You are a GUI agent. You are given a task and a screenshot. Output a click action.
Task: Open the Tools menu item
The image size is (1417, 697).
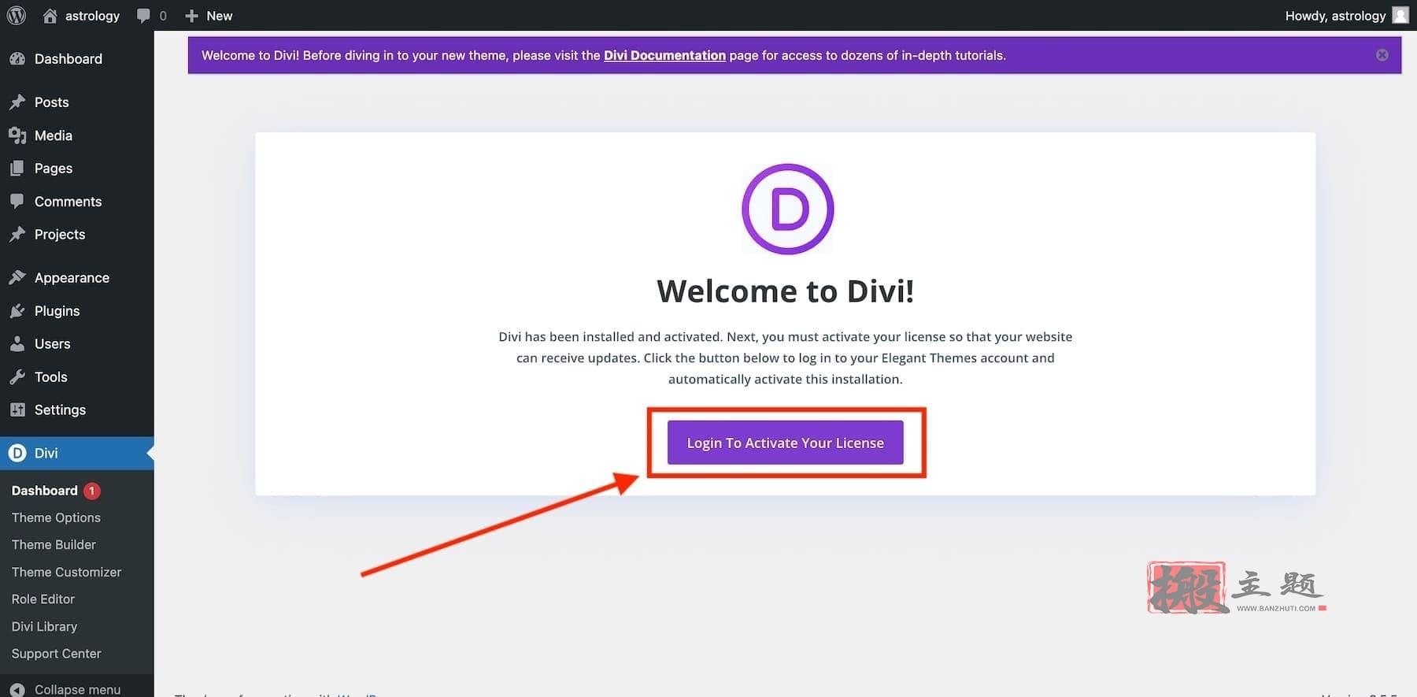[51, 376]
